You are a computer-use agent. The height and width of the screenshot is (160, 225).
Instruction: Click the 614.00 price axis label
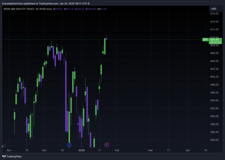tap(214, 22)
